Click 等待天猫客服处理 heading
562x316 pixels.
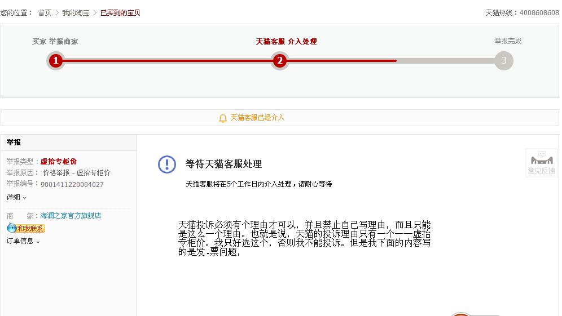pos(223,164)
